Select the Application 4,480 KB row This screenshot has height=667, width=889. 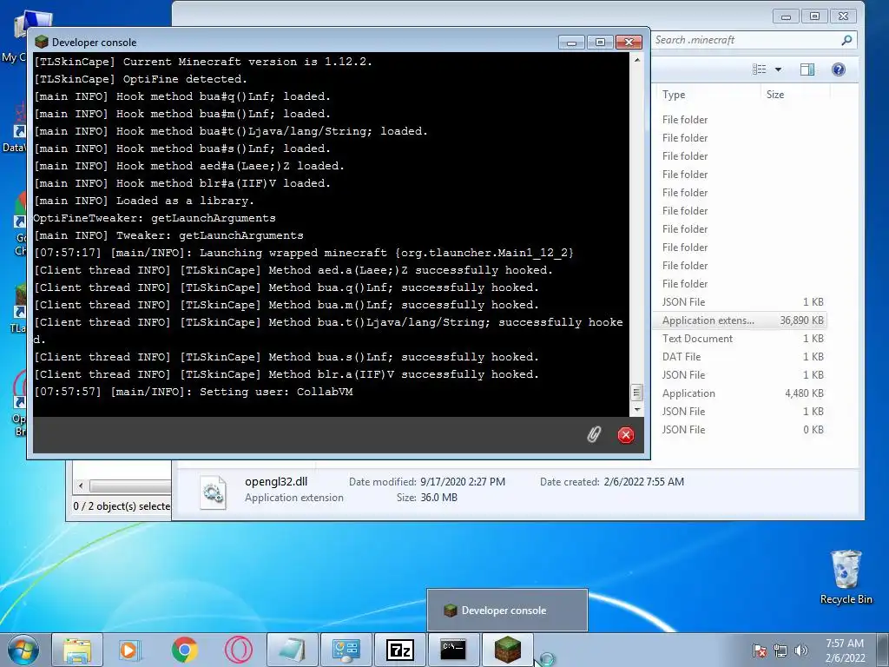741,393
